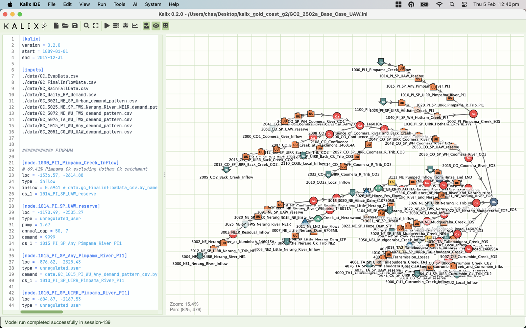
Task: Open a file via the folder icon
Action: (65, 26)
